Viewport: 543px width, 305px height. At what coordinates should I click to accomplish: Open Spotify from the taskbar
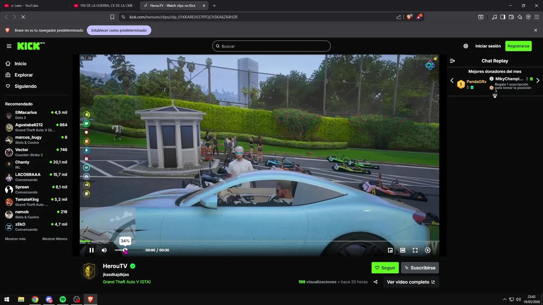point(63,299)
